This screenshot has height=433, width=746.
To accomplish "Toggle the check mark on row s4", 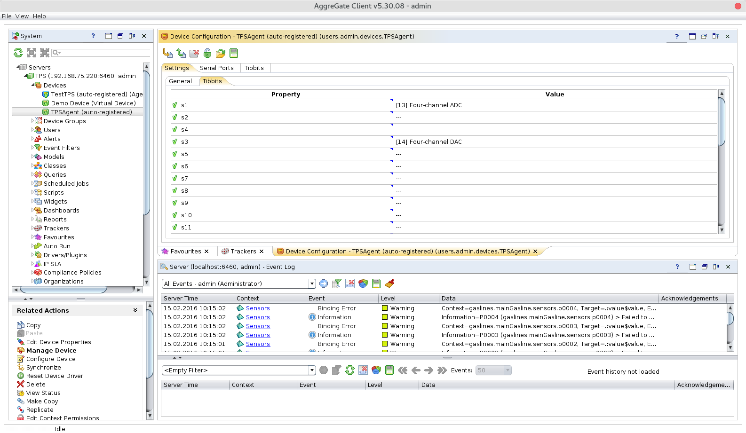I will tap(175, 129).
